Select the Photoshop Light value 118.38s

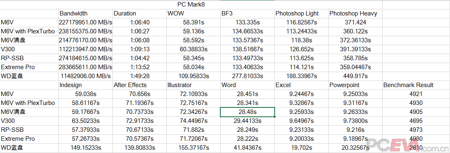(301, 40)
